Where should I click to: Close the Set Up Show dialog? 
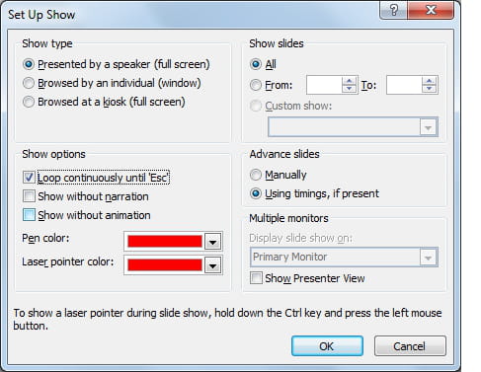(431, 11)
